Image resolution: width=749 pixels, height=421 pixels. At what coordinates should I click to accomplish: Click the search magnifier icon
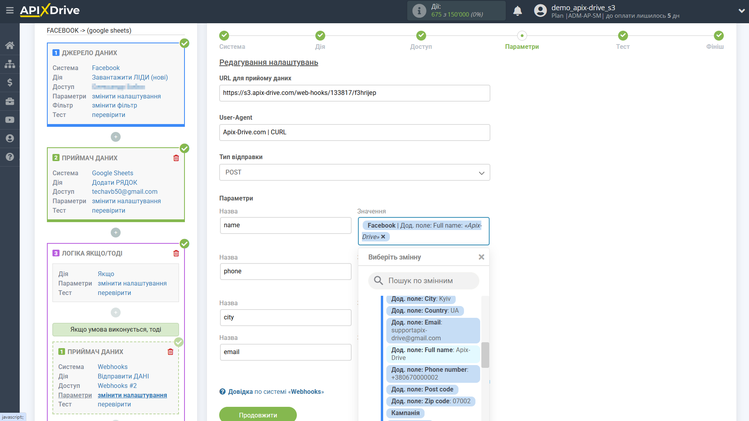378,280
